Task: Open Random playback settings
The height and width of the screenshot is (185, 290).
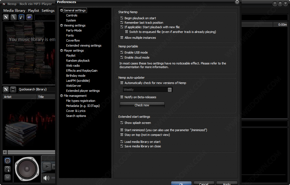Action: click(x=78, y=61)
